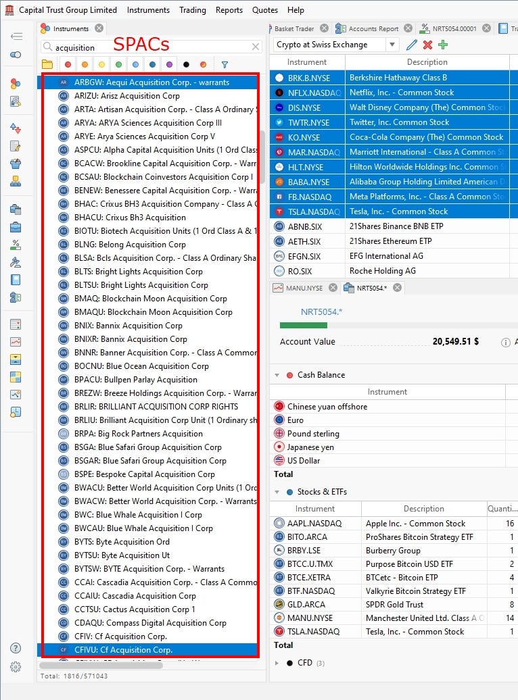The image size is (518, 700).
Task: Open the market depth yellow-blue sidebar icon
Action: pyautogui.click(x=16, y=359)
